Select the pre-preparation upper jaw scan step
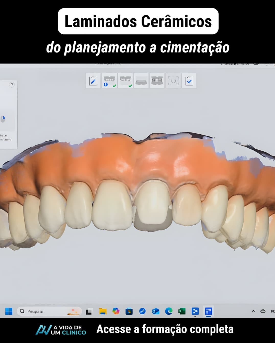Image resolution: width=275 pixels, height=343 pixels. [109, 81]
